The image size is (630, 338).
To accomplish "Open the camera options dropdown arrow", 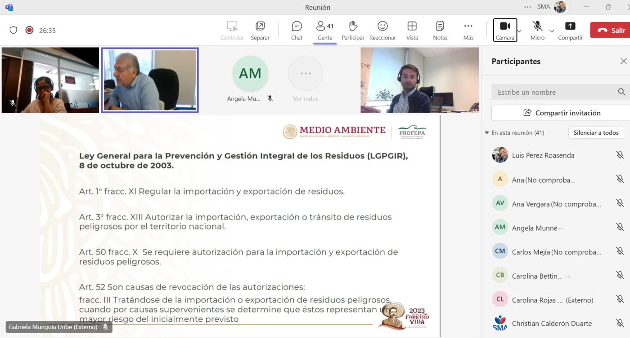I will (x=520, y=31).
